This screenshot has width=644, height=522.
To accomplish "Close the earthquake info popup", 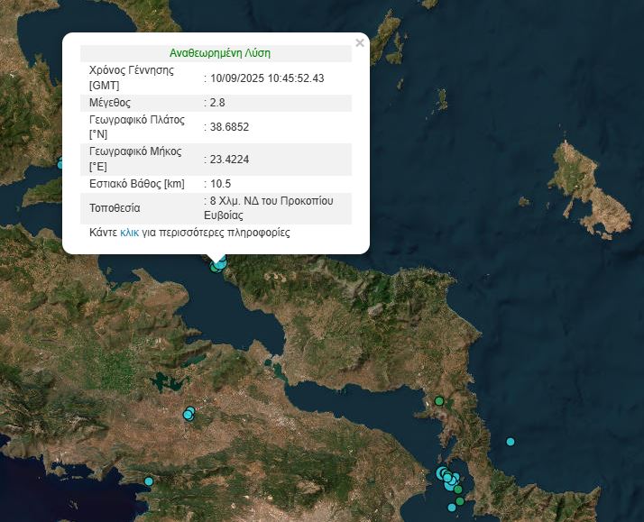I will click(x=360, y=42).
